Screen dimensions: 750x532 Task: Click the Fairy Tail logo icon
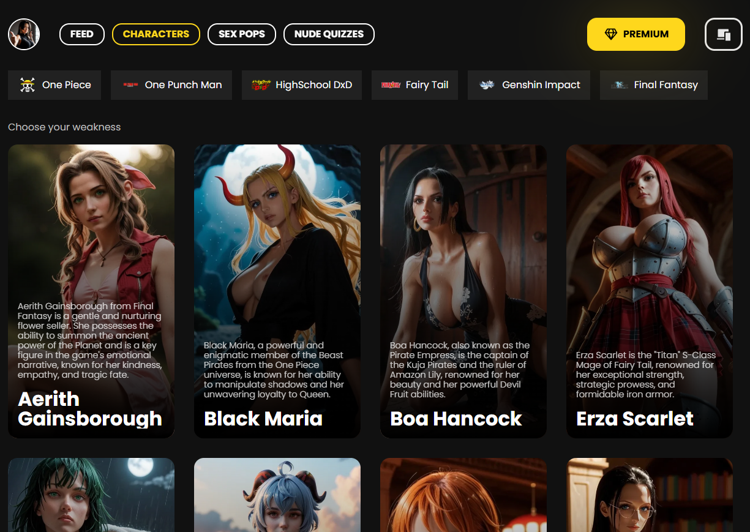391,85
